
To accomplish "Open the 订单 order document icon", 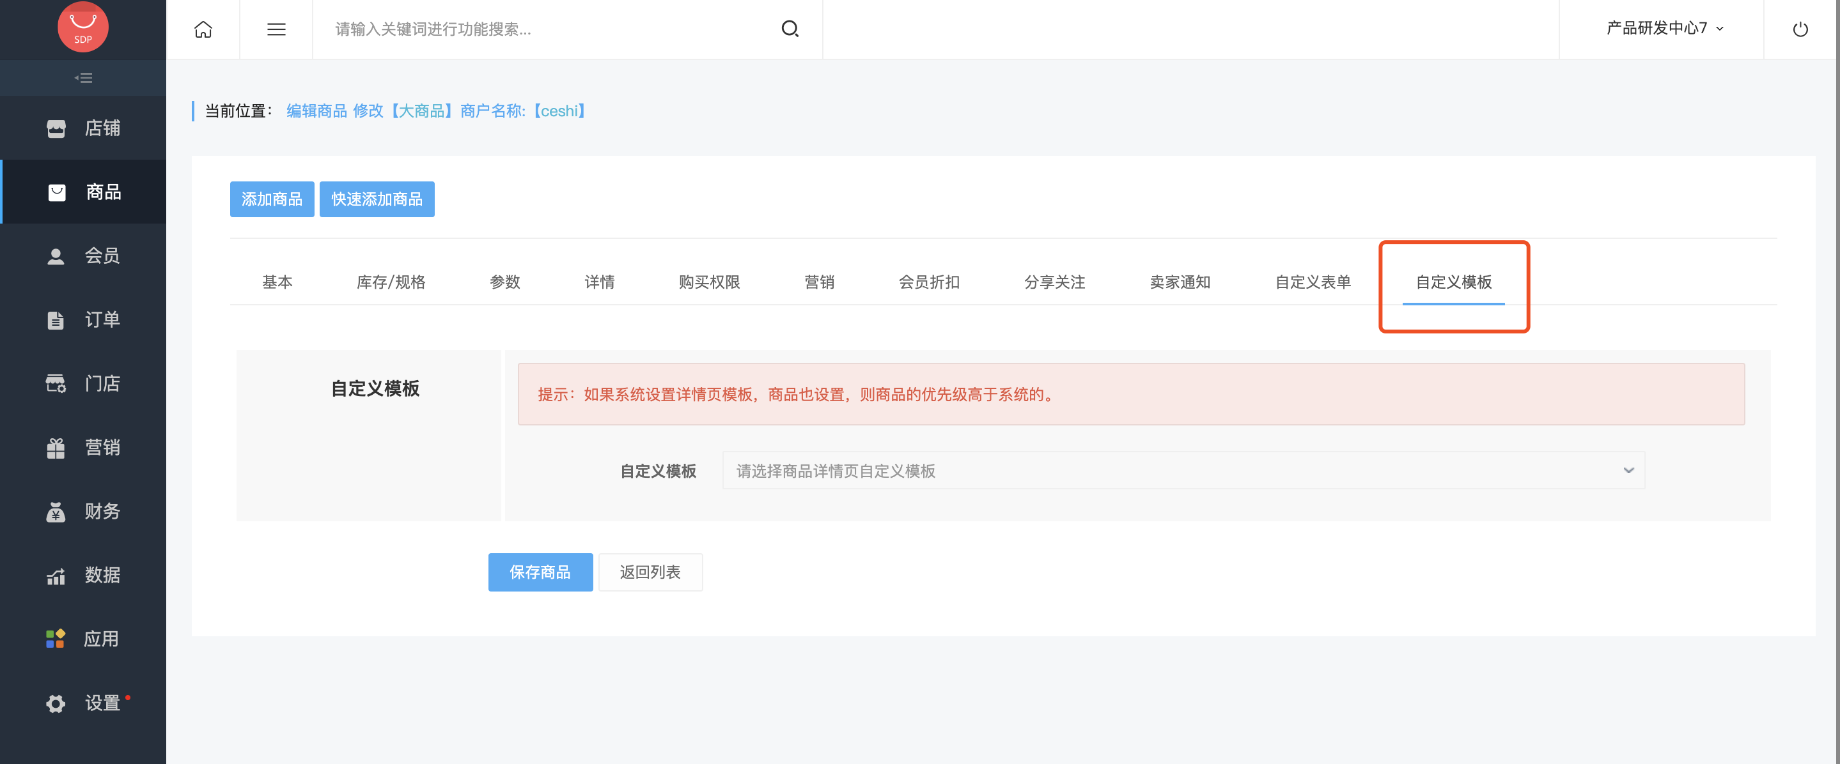I will pos(56,320).
